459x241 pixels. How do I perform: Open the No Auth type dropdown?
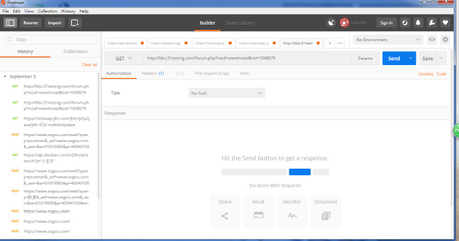tap(227, 93)
